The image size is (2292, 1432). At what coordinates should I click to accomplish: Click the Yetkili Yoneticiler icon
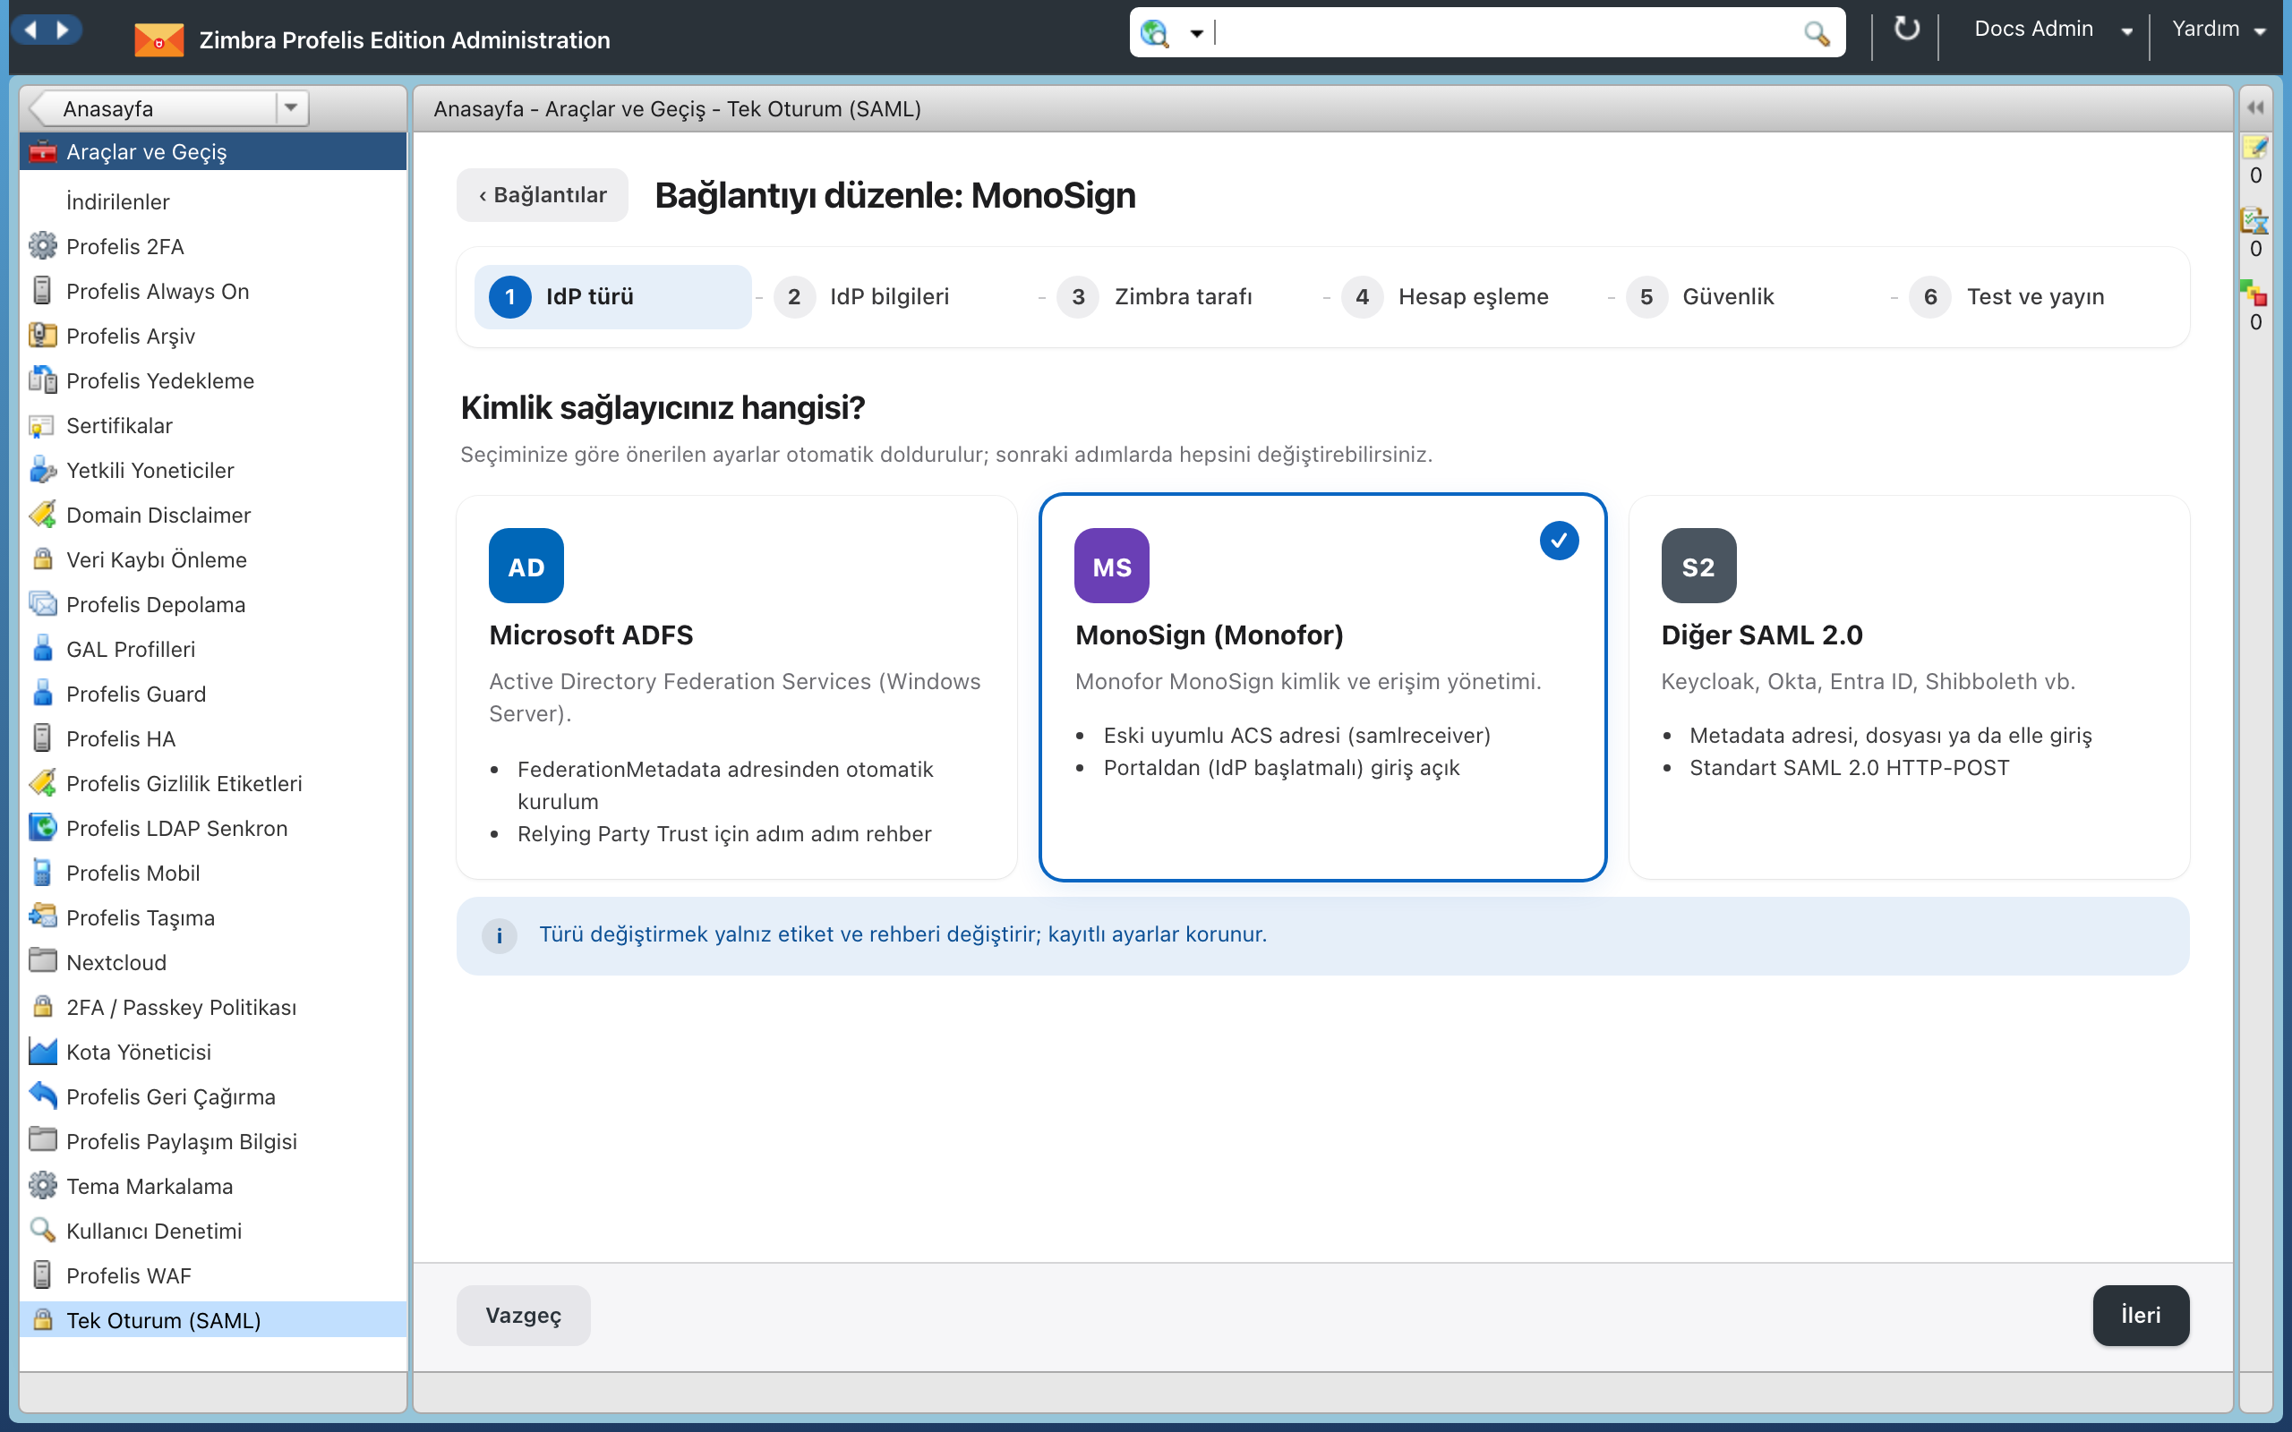(x=43, y=470)
